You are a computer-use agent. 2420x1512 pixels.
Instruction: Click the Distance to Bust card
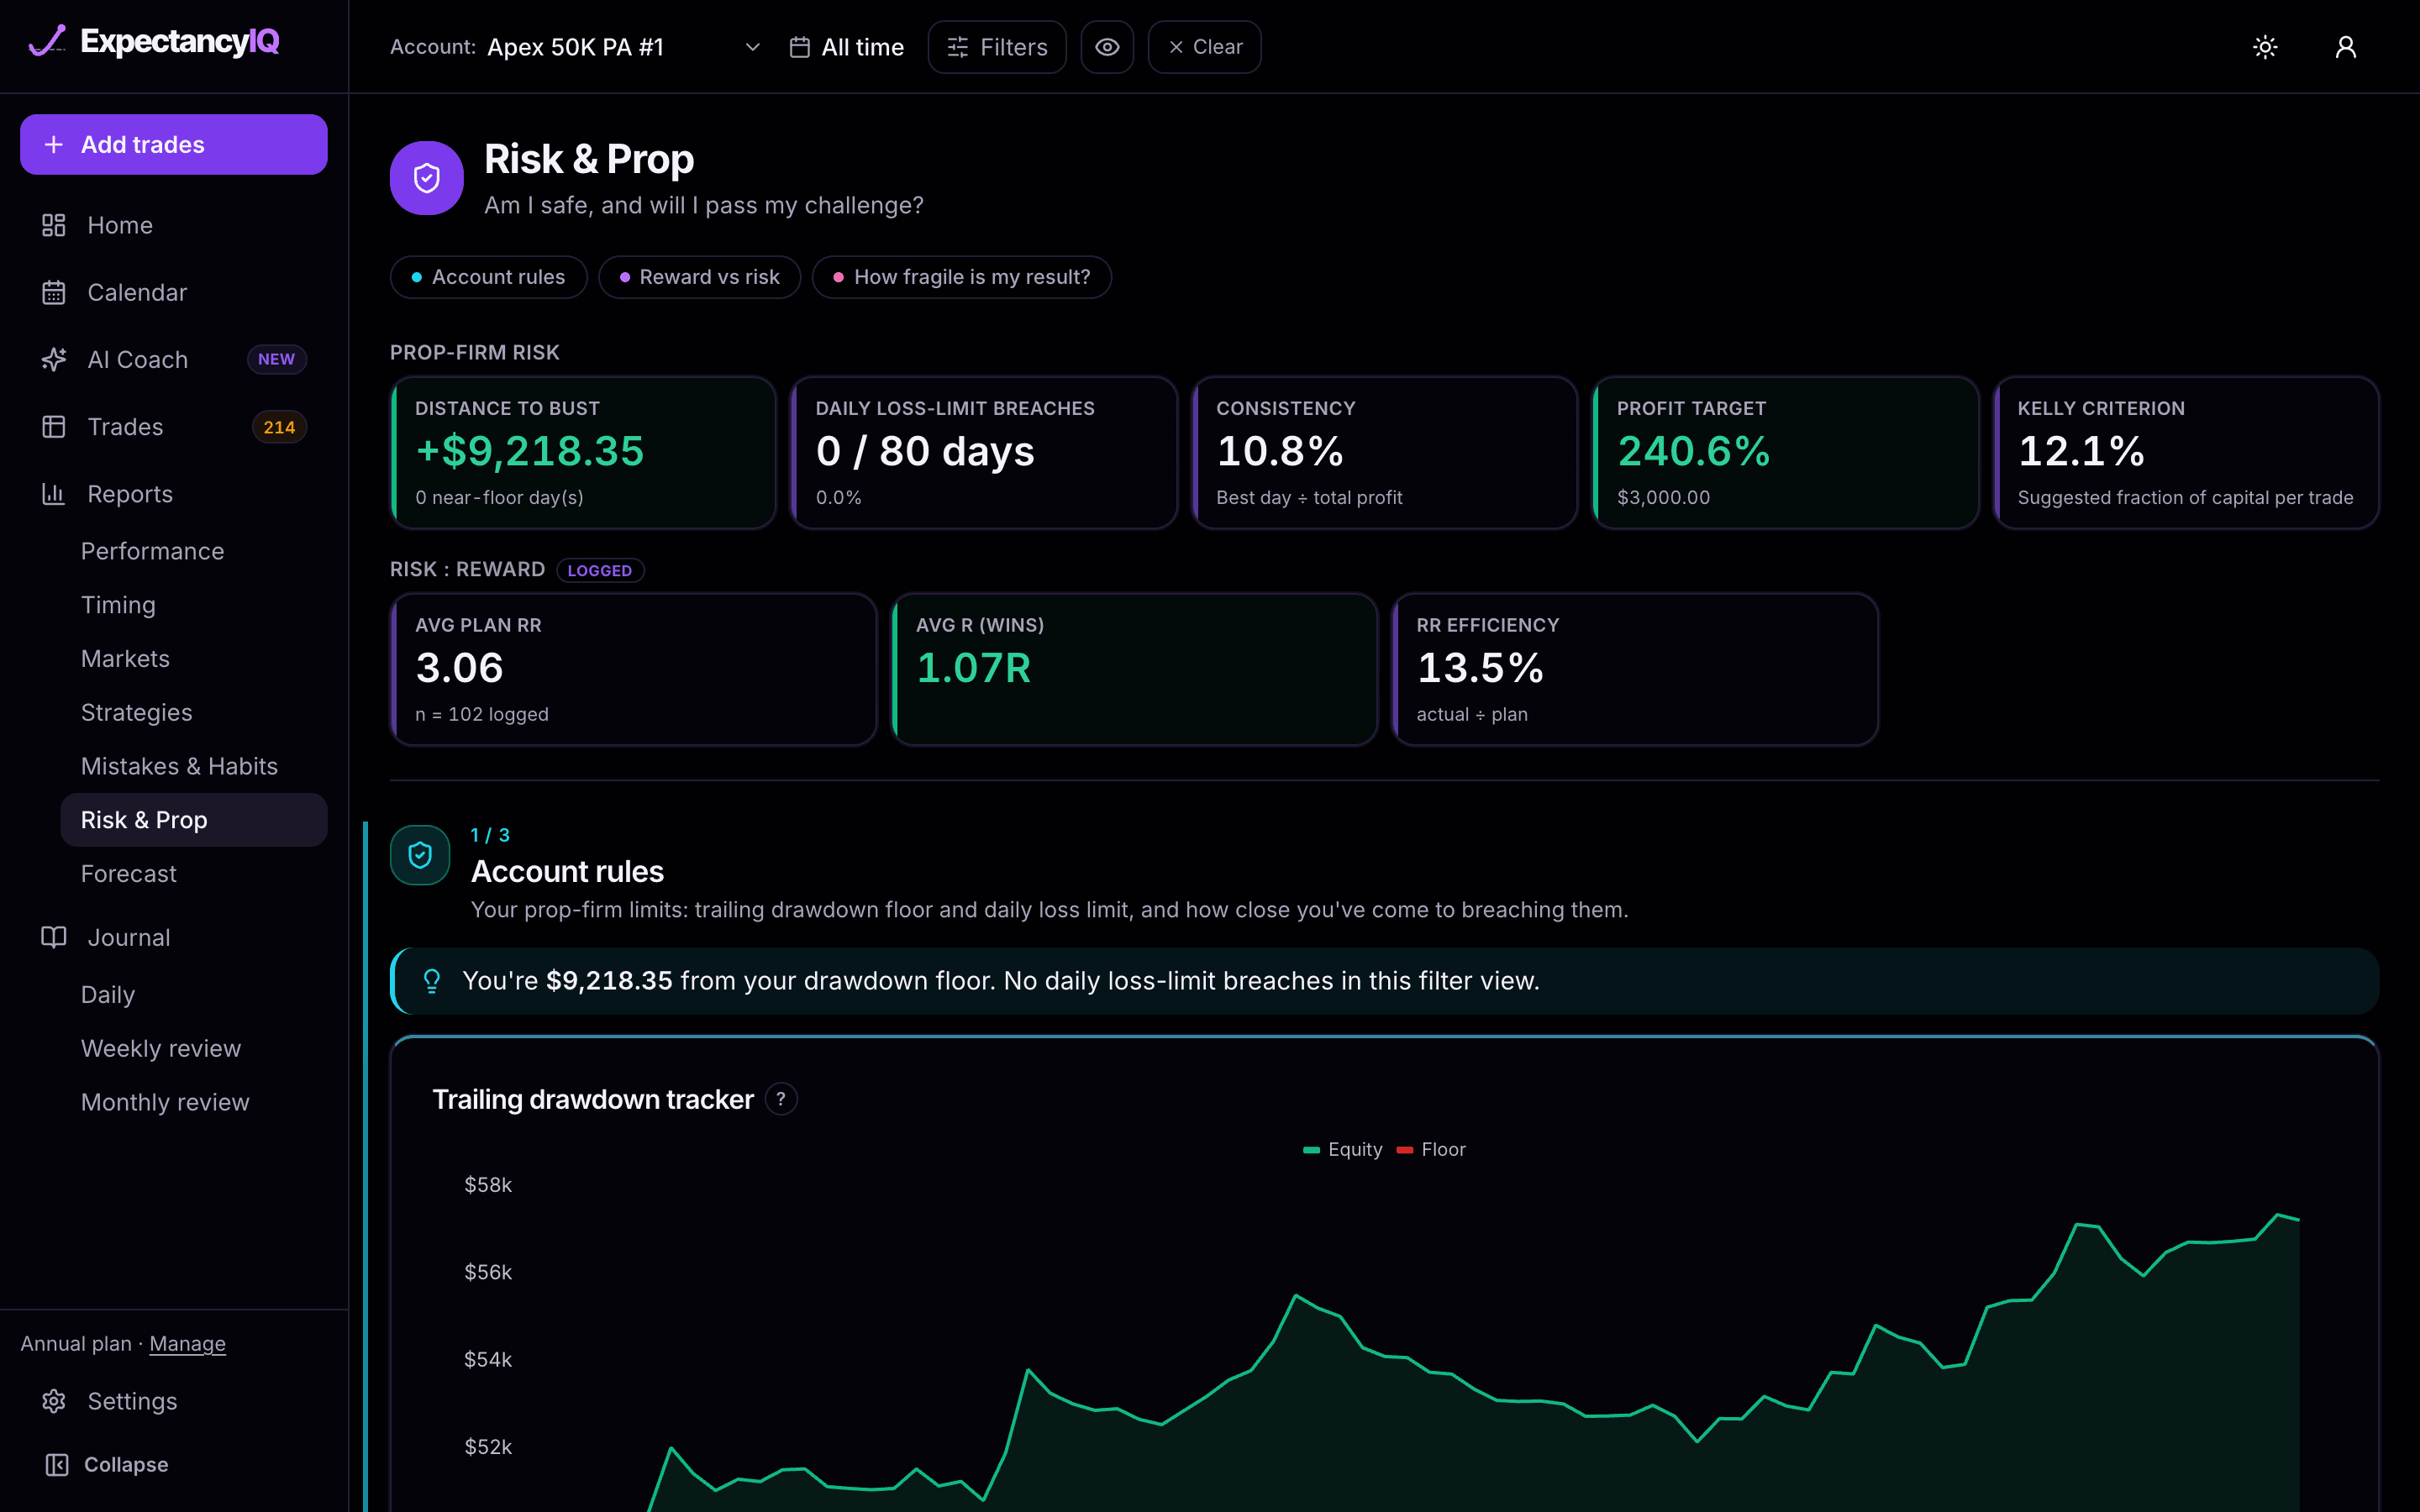click(x=583, y=452)
